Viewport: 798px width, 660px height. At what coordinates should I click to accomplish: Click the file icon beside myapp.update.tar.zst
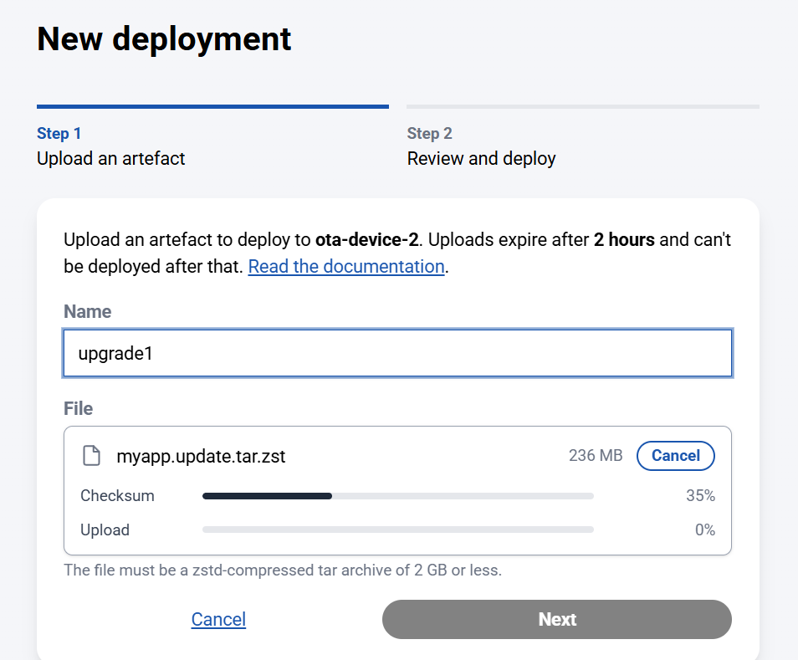click(x=92, y=455)
